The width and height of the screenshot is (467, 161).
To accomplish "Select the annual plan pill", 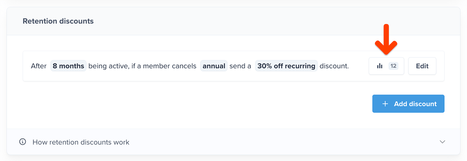I will point(214,66).
